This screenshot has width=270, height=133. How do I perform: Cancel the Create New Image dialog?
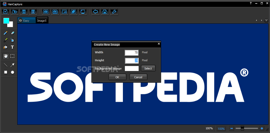[138, 77]
